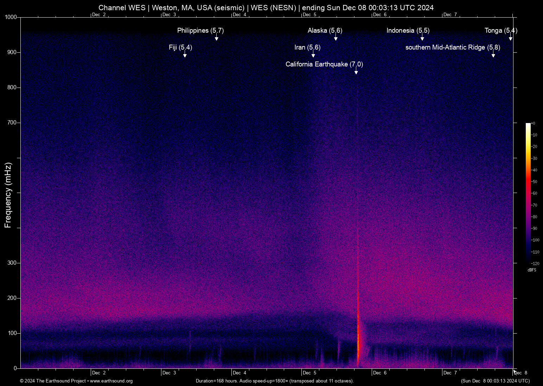Image resolution: width=543 pixels, height=386 pixels.
Task: Click the 800 frequency axis value
Action: [x=12, y=88]
